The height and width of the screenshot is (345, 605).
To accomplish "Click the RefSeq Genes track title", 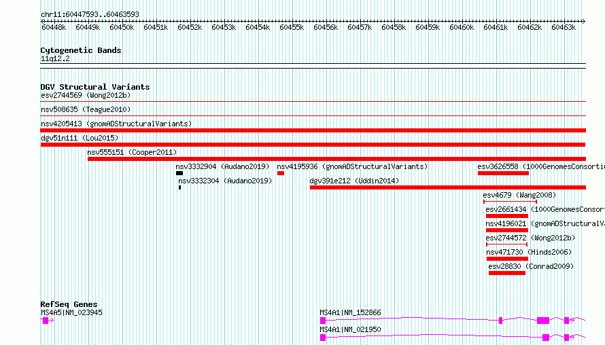I will pyautogui.click(x=69, y=304).
